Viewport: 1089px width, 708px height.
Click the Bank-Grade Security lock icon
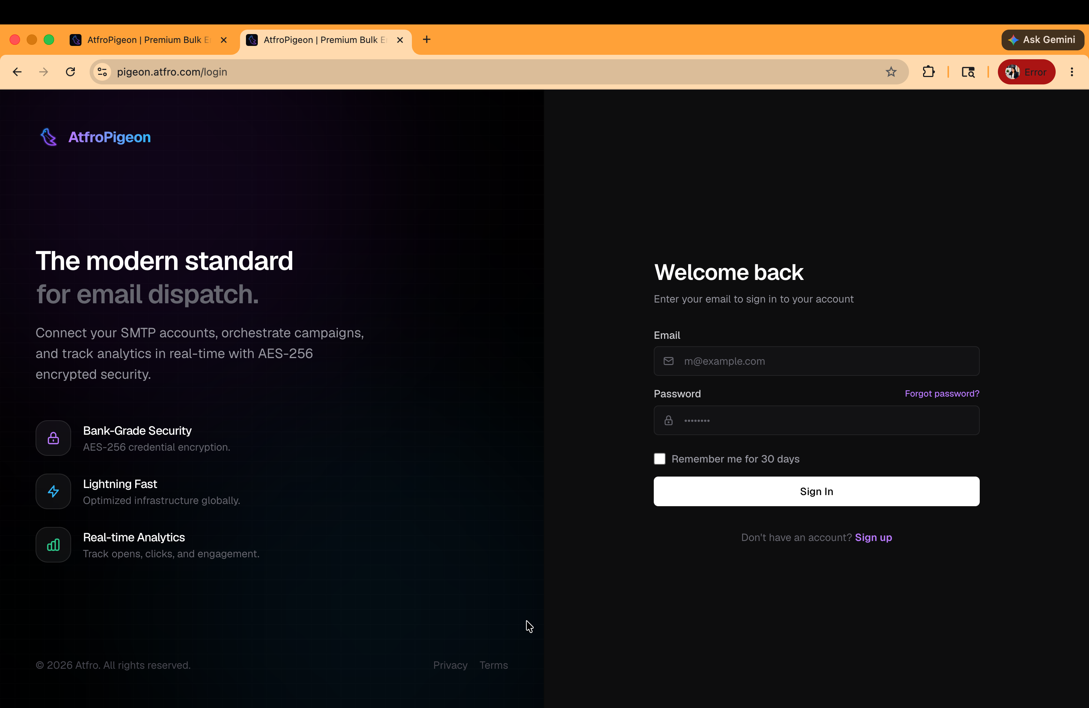click(x=54, y=438)
